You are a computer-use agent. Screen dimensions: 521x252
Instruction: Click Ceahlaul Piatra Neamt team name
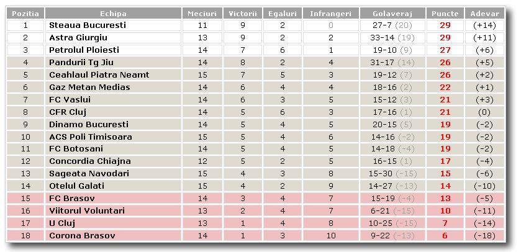tap(99, 75)
